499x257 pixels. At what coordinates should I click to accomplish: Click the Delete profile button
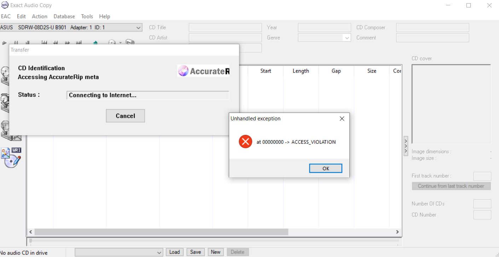pos(238,252)
